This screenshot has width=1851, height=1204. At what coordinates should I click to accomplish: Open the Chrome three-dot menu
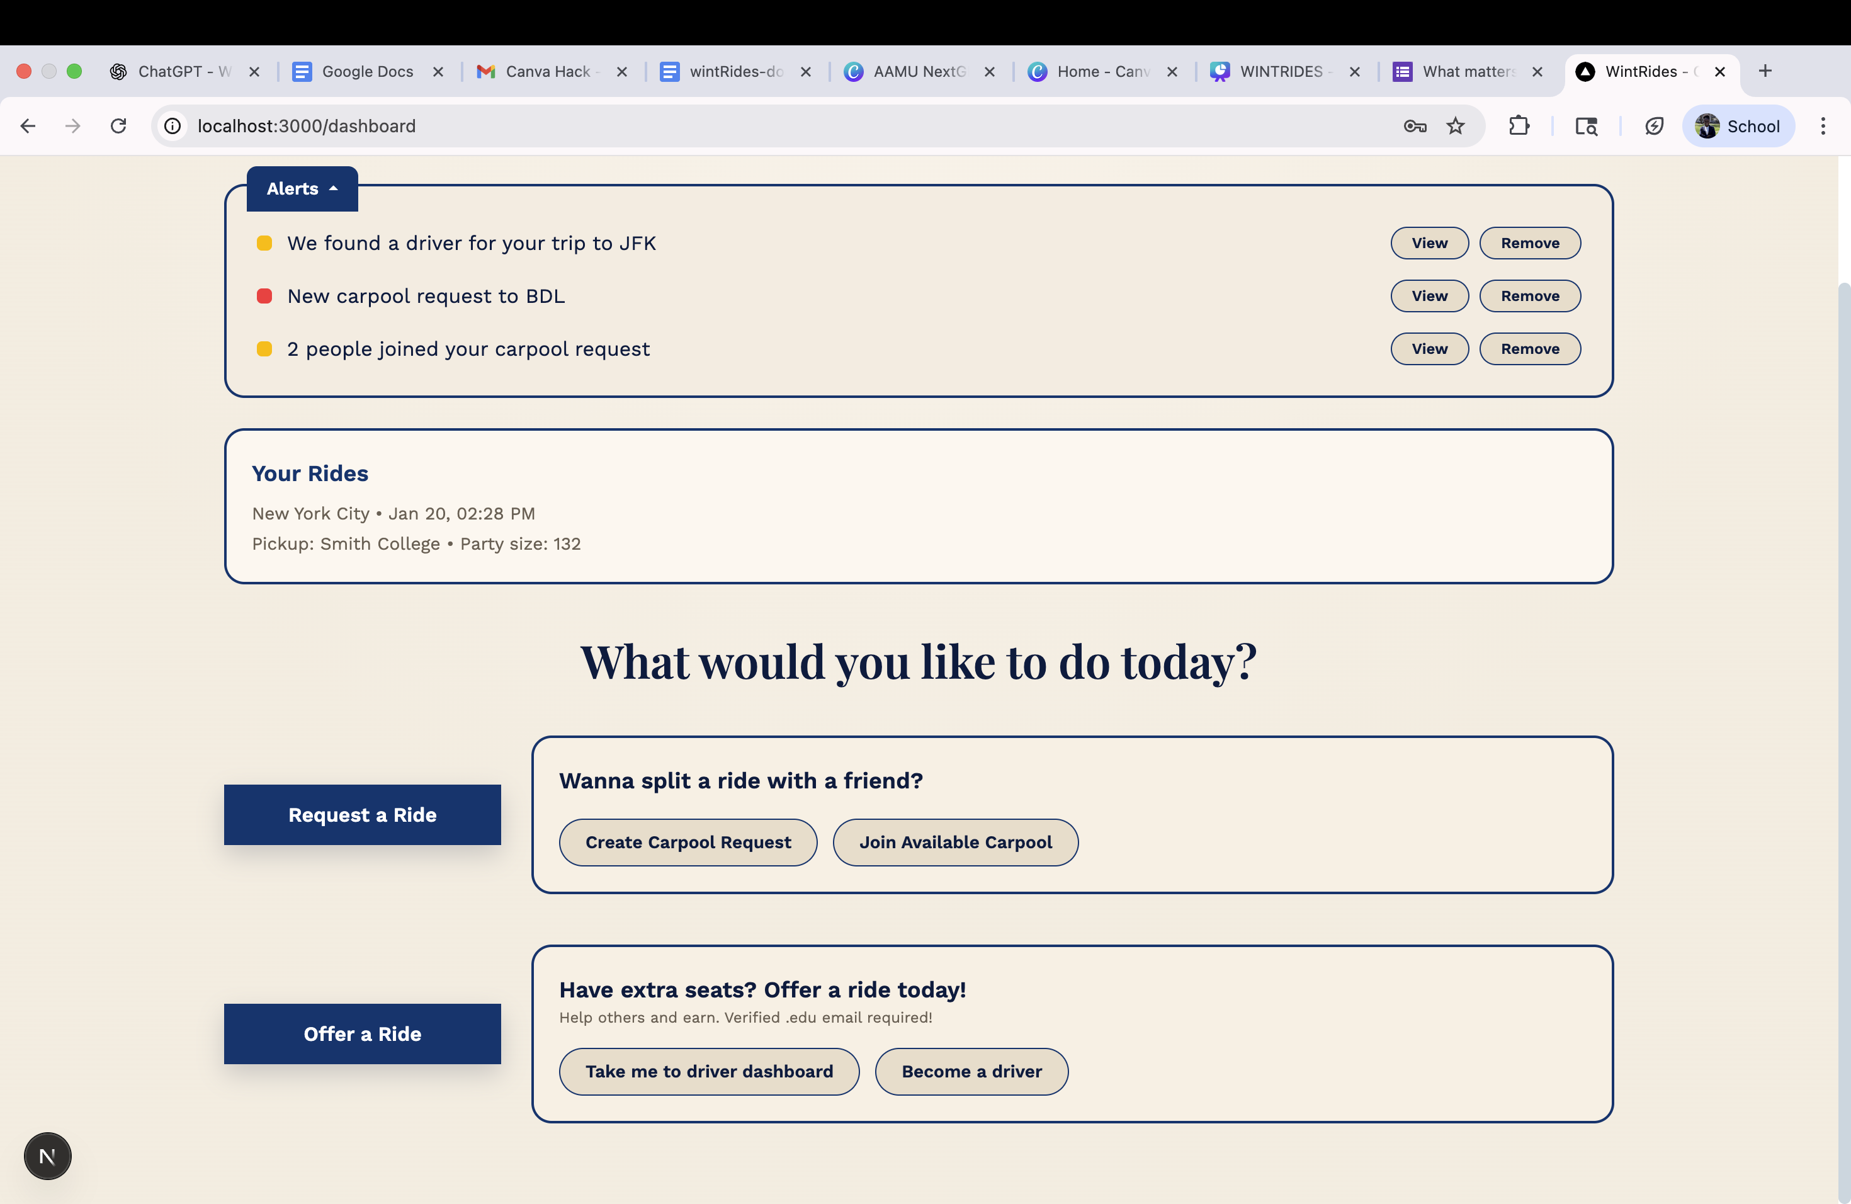[x=1822, y=126]
